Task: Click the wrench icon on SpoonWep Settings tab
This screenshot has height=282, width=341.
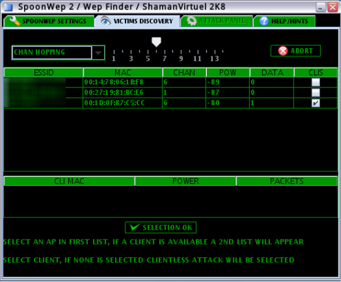Action: (15, 21)
